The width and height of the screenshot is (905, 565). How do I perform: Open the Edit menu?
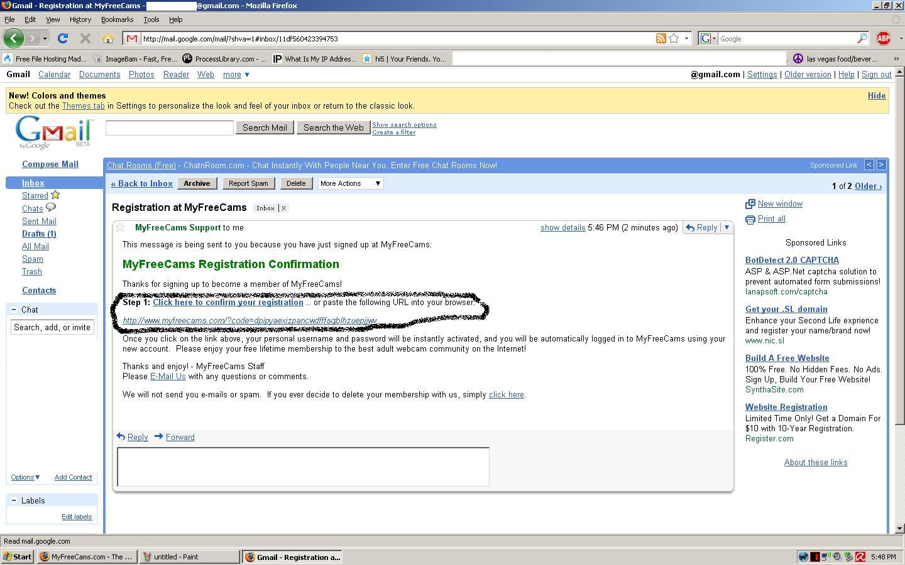tap(30, 19)
